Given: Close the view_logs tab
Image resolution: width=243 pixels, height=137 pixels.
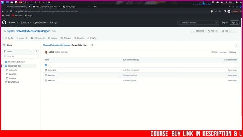Looking at the screenshot, I should pos(90,7).
